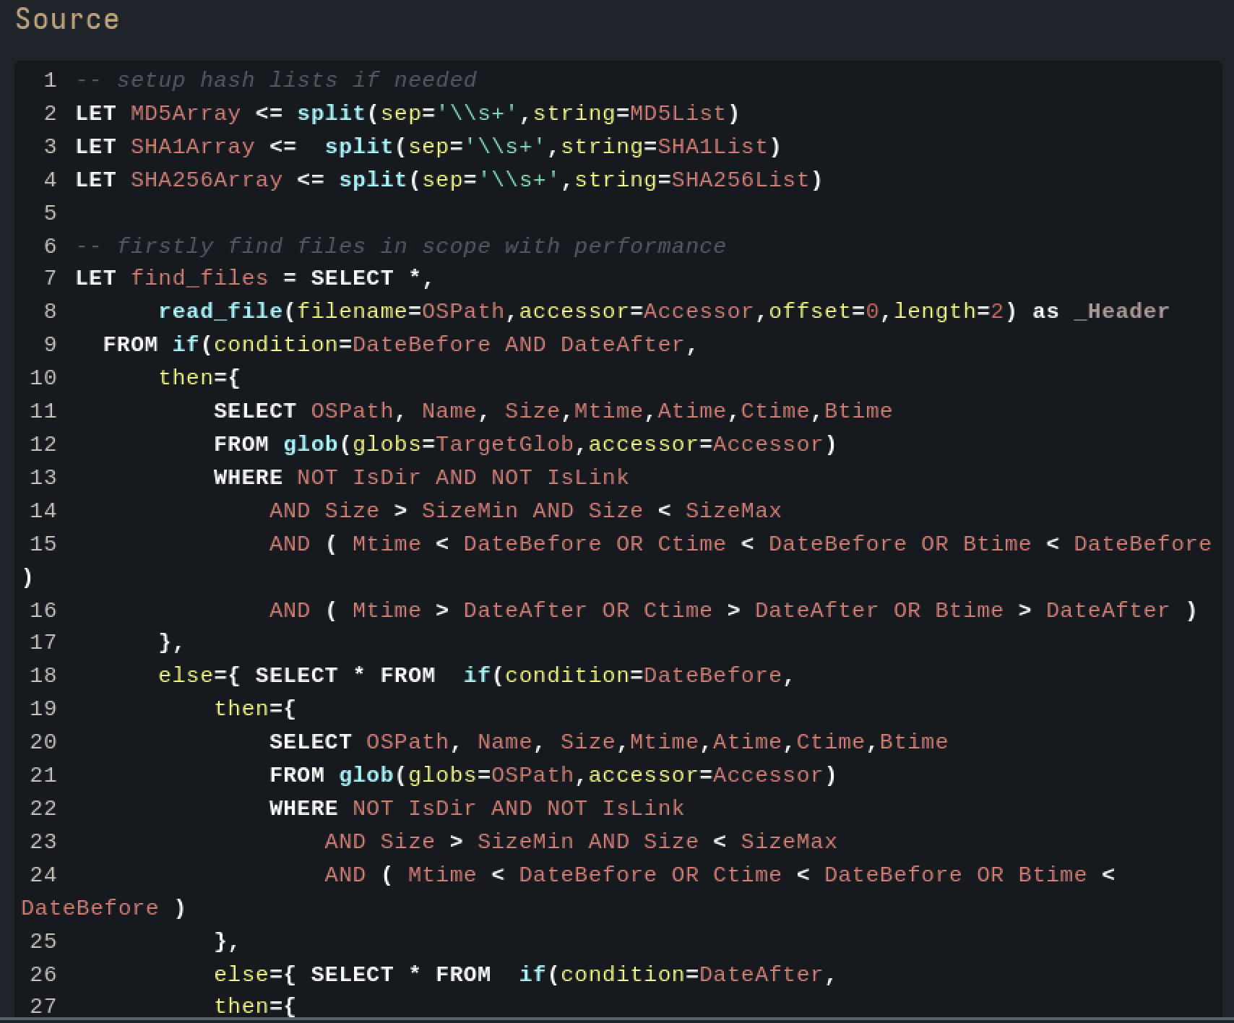Click "NOT IsDir" on line 13

358,478
